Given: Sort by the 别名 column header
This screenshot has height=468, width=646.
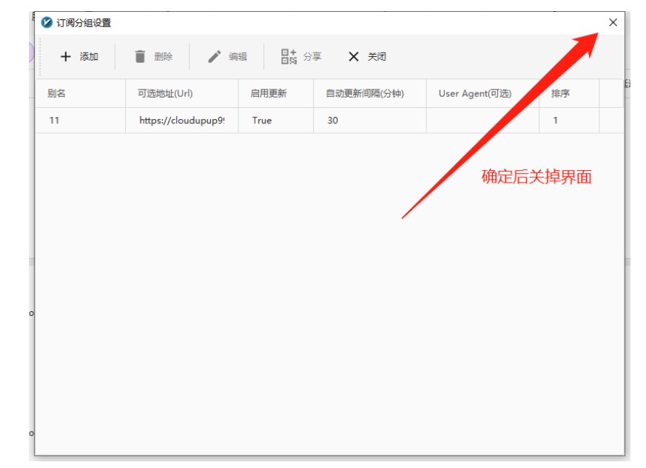Looking at the screenshot, I should (81, 93).
